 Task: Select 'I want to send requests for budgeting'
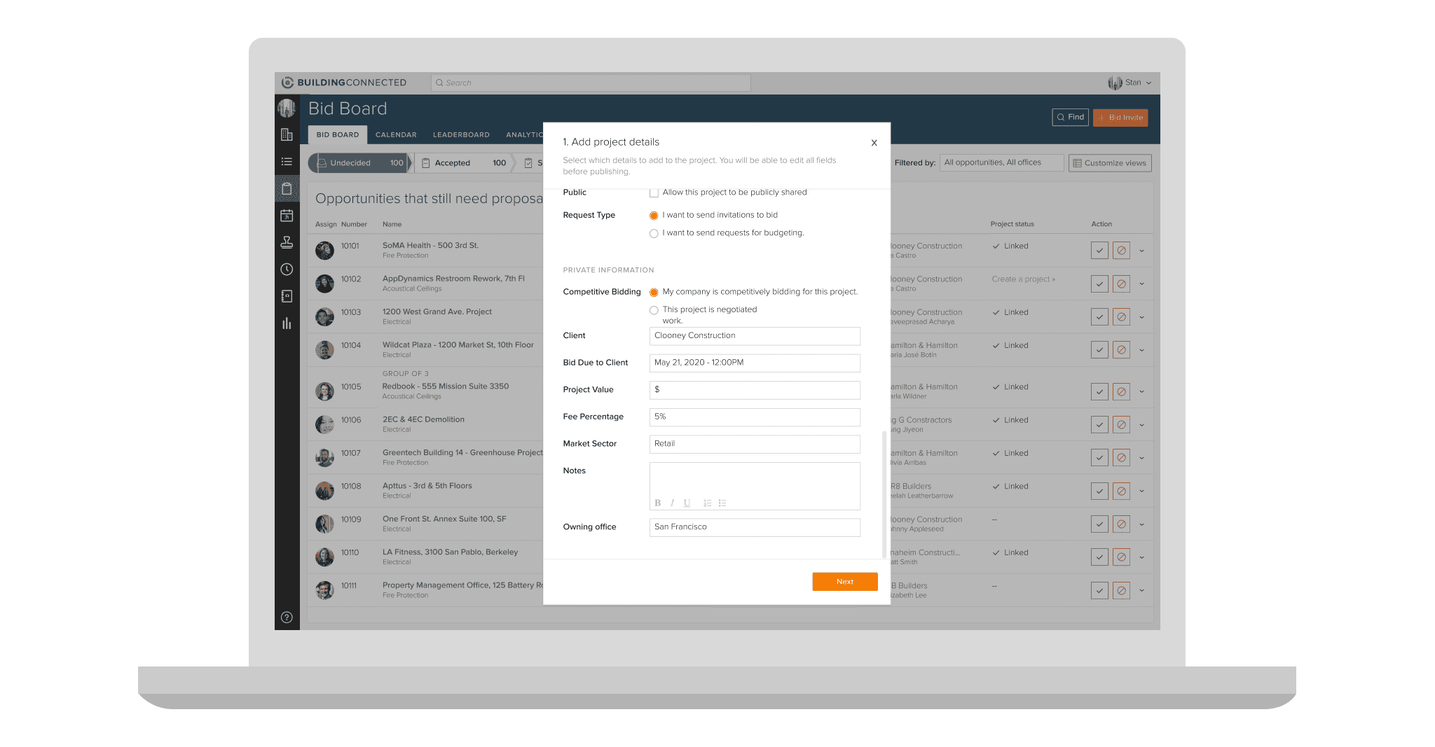tap(654, 233)
